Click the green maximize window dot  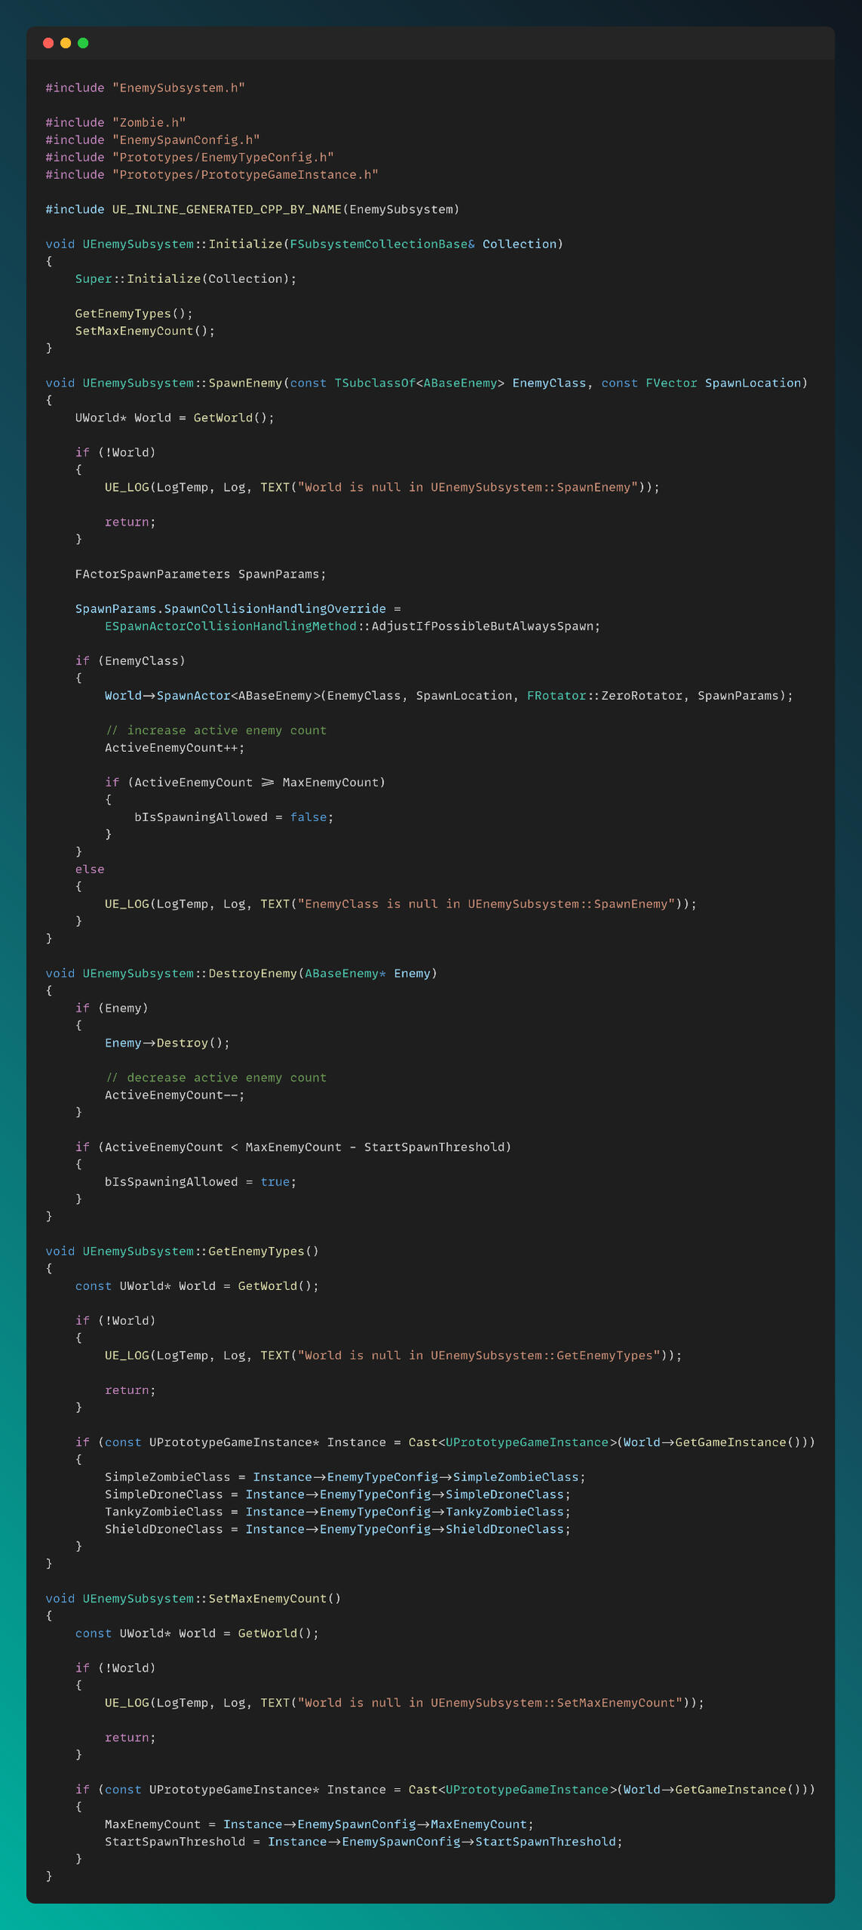pos(83,43)
